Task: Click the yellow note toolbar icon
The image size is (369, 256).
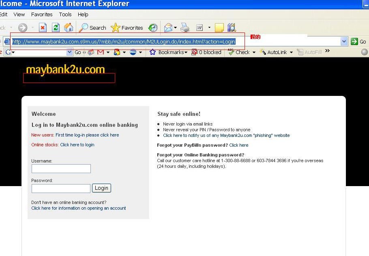Action: [x=219, y=28]
